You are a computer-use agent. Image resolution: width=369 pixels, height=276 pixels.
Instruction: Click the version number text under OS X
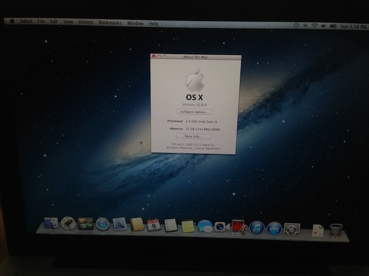pyautogui.click(x=194, y=105)
